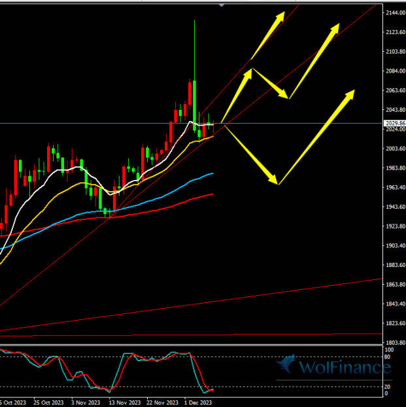Image resolution: width=406 pixels, height=407 pixels.
Task: Click the 1963.40 price axis label
Action: pos(396,187)
